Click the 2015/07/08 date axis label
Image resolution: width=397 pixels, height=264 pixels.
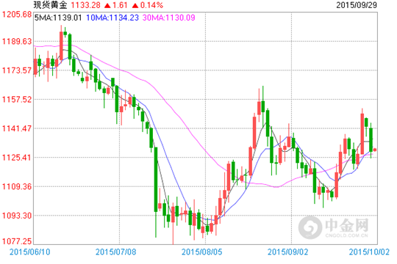pyautogui.click(x=115, y=252)
